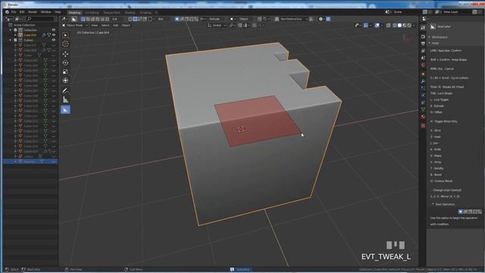The height and width of the screenshot is (273, 485).
Task: Click the outliner search field
Action: click(40, 19)
